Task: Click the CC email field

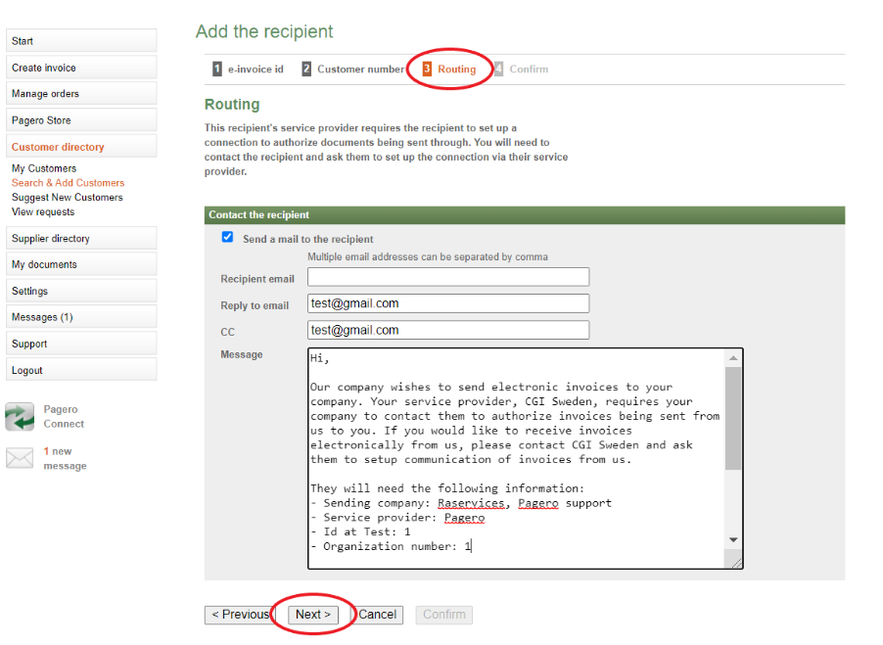Action: [448, 331]
